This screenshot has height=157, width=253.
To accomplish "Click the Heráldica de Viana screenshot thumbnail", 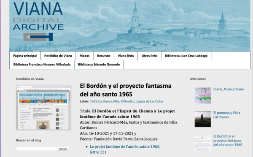I will click(x=43, y=108).
